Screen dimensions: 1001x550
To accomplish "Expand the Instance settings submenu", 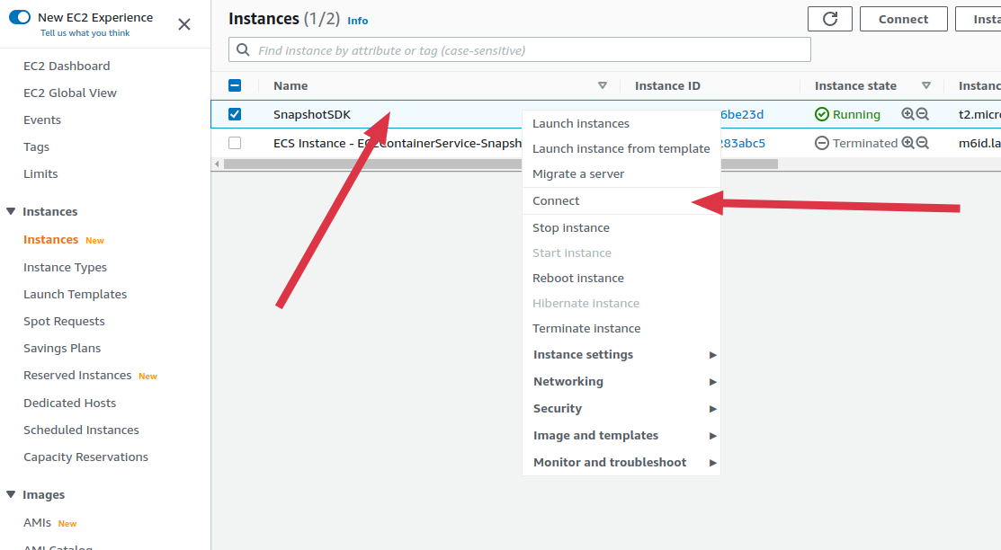I will [621, 355].
